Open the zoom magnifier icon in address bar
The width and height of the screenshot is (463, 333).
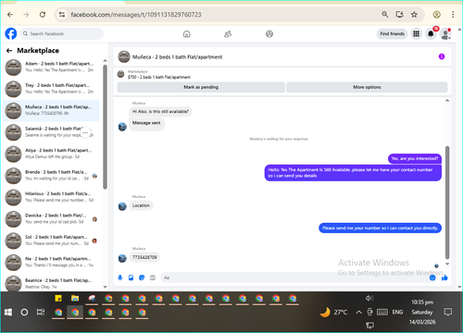(x=384, y=14)
